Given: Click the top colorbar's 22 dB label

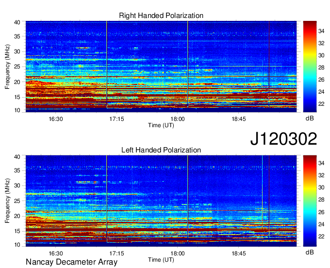Looking at the screenshot, I should [x=321, y=104].
